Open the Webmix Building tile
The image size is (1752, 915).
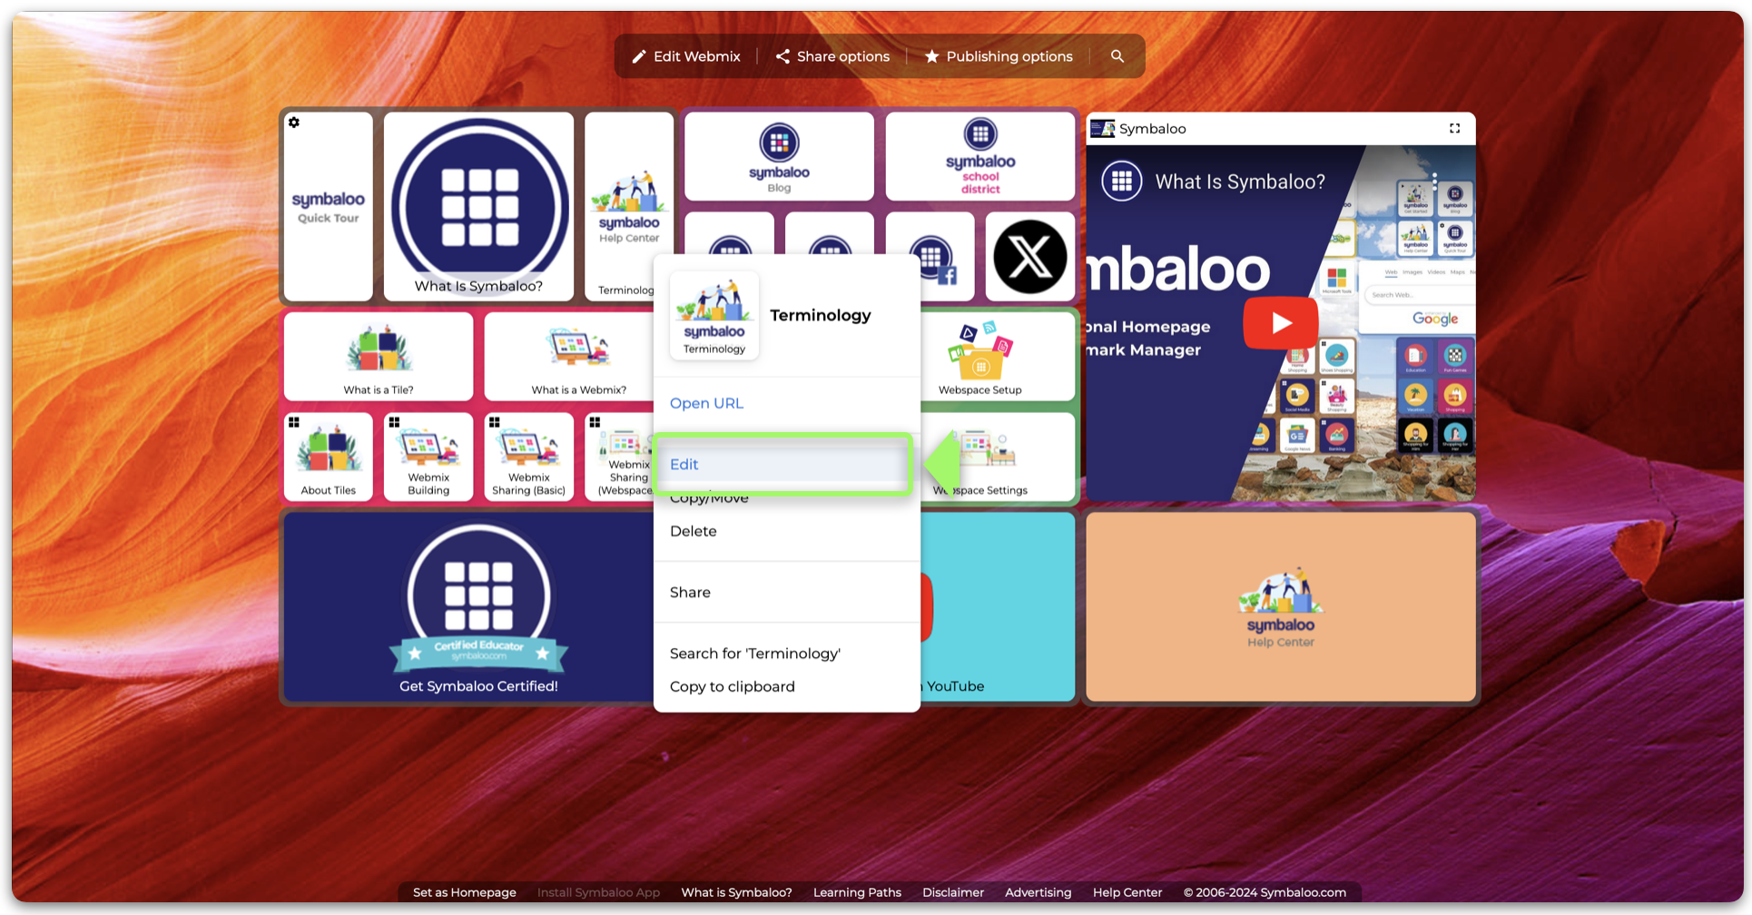[x=428, y=457]
